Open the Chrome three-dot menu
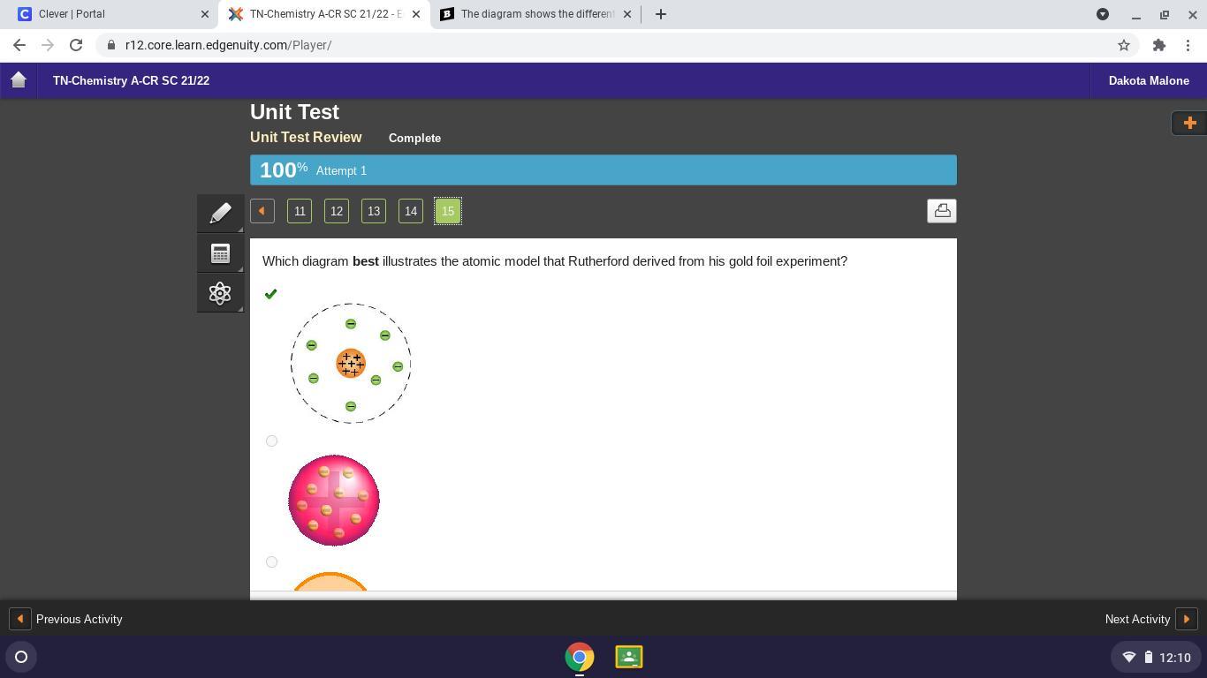 [x=1188, y=45]
